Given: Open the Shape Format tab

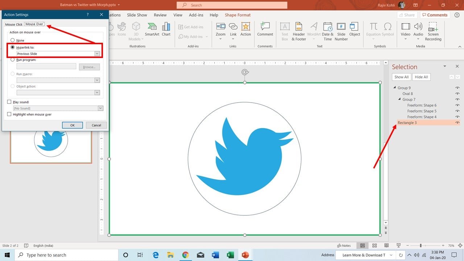Looking at the screenshot, I should (x=238, y=15).
